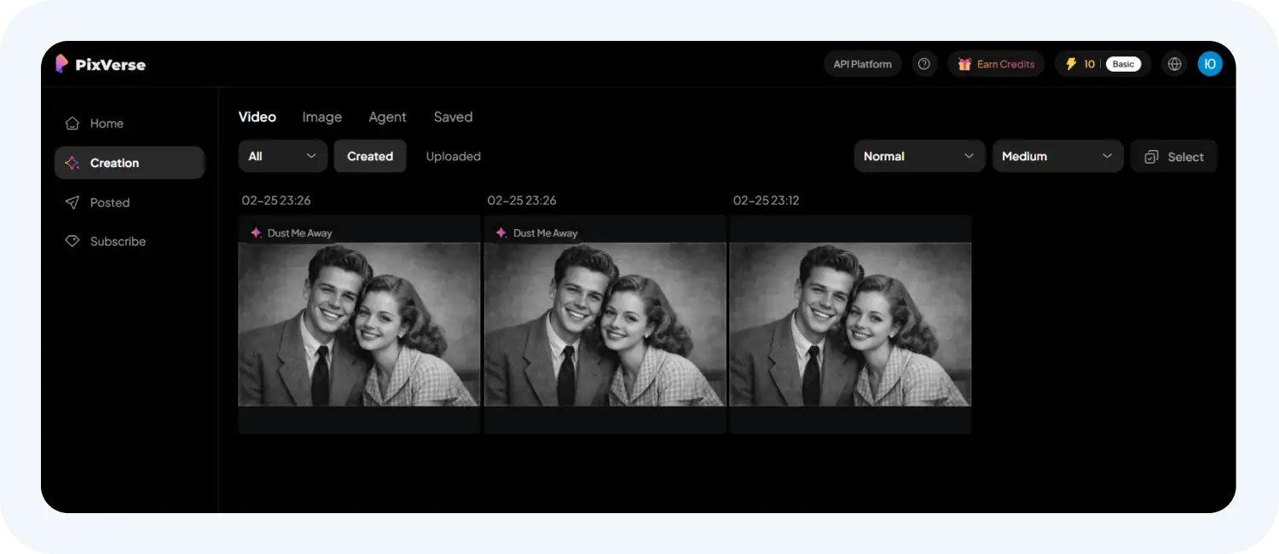Screen dimensions: 1279x554
Task: Switch to the Saved tab
Action: pos(453,117)
